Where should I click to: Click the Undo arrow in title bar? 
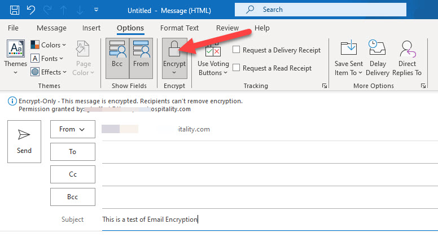point(32,10)
